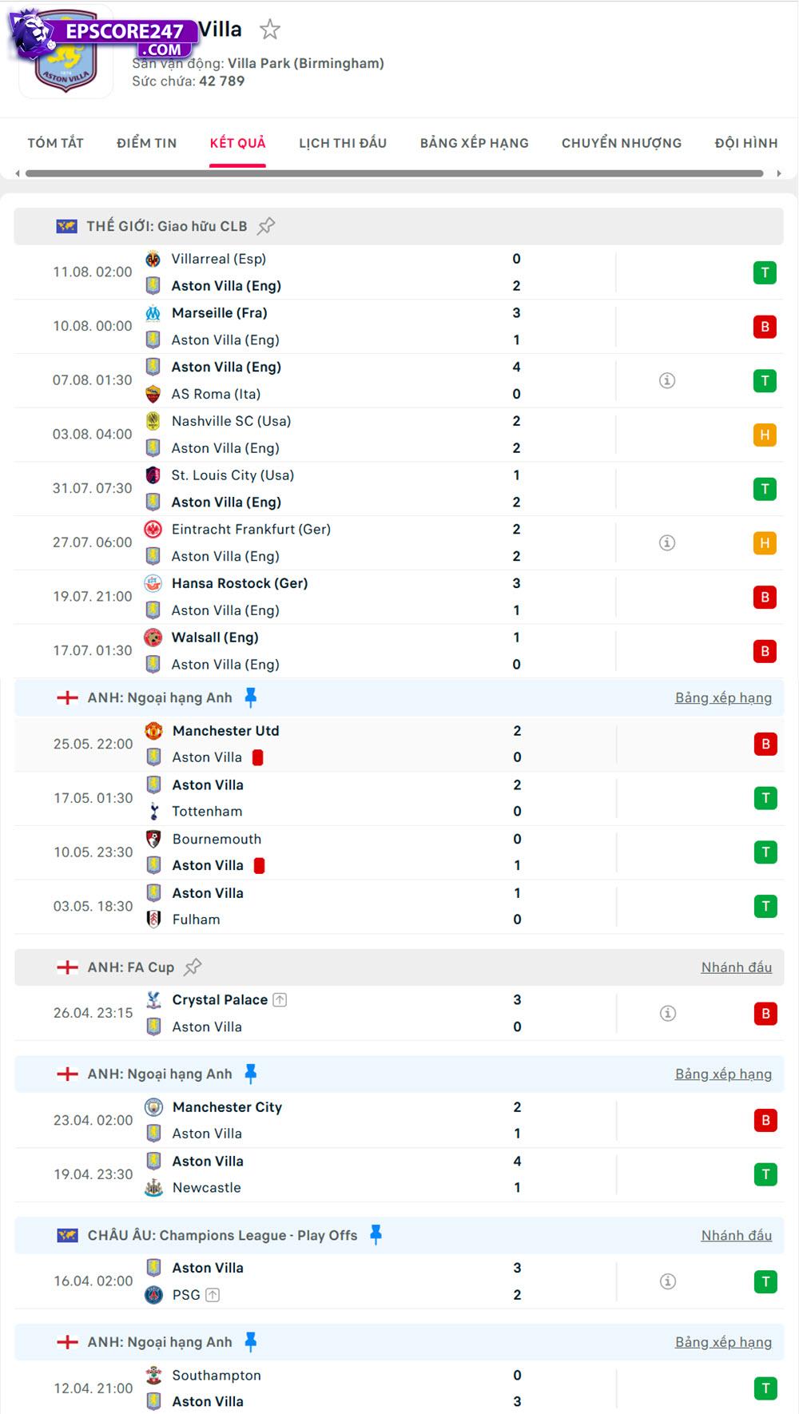Switch to the LỊCH THI ĐẤU tab
This screenshot has height=1414, width=799.
(342, 143)
